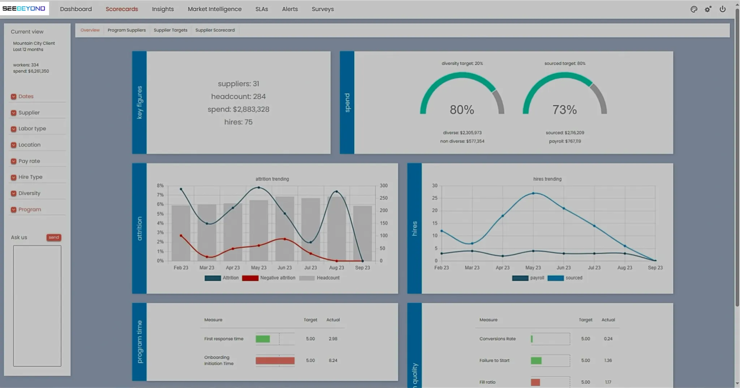Click the Diversity chevron icon

13,193
